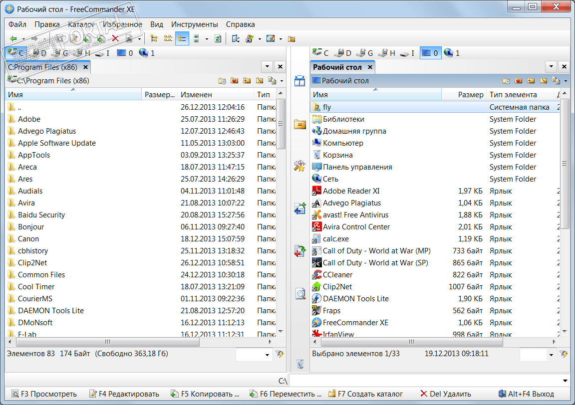Select the CCleaner shortcut in right panel

click(435, 275)
